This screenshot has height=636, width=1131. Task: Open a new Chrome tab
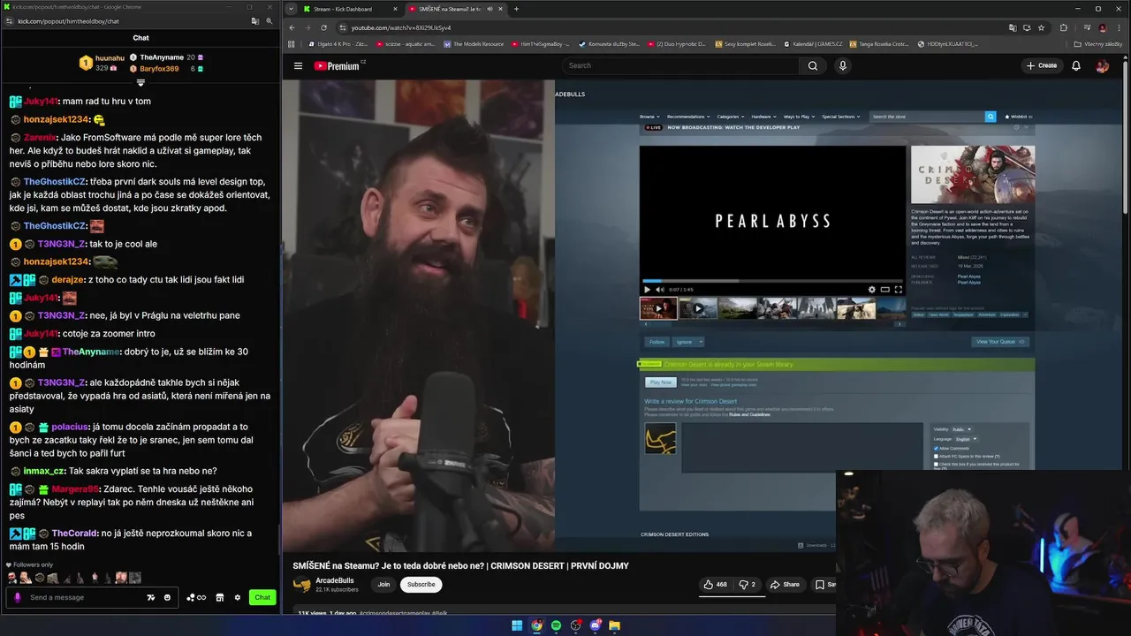tap(516, 9)
